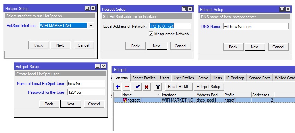The image size is (295, 133).
Task: Click Next in Set HotSpot address dialog
Action: point(157,46)
